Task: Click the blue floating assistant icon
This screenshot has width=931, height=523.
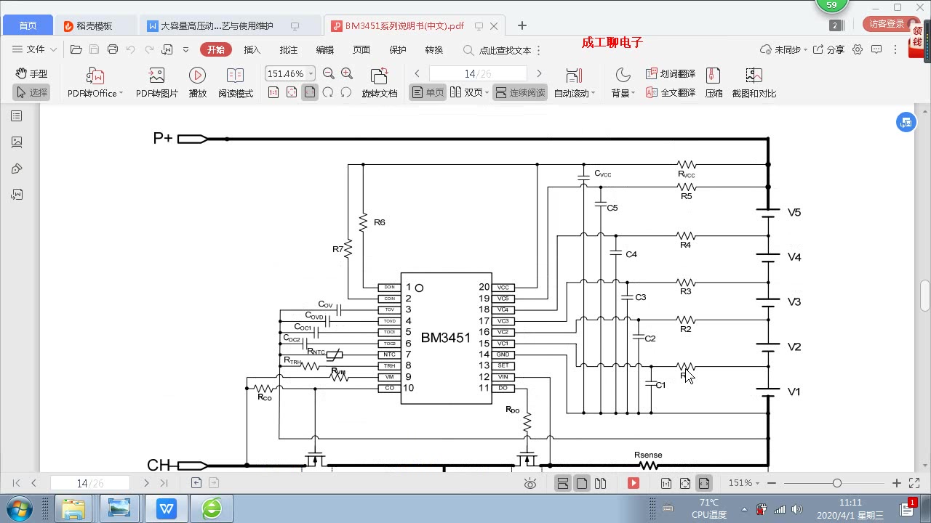Action: click(906, 122)
